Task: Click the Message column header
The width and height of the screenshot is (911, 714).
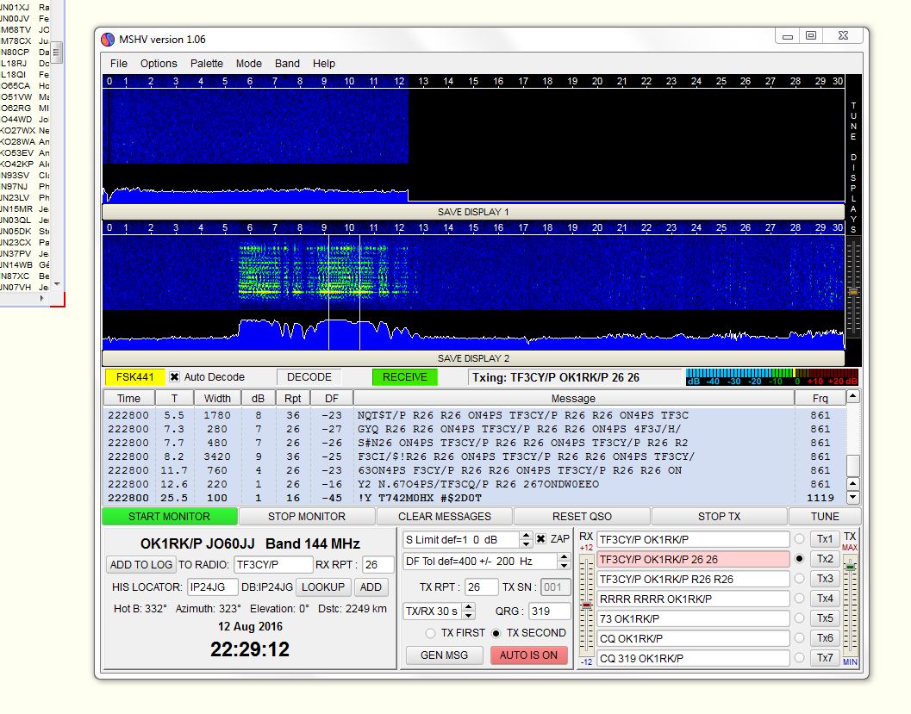Action: coord(573,398)
